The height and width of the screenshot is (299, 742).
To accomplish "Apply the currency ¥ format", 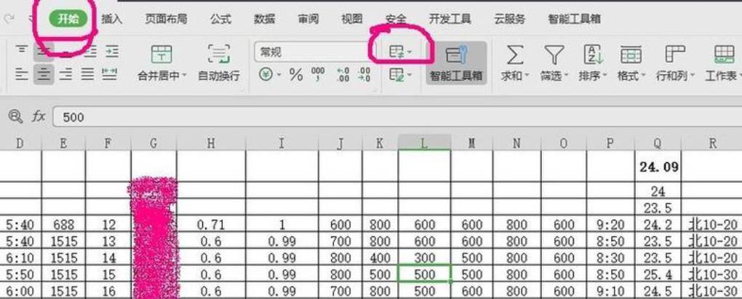I will click(266, 74).
